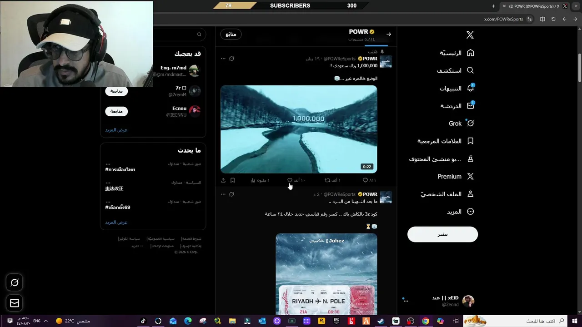Open العلامات المرجعية bookmarks
The image size is (582, 327).
[446, 141]
